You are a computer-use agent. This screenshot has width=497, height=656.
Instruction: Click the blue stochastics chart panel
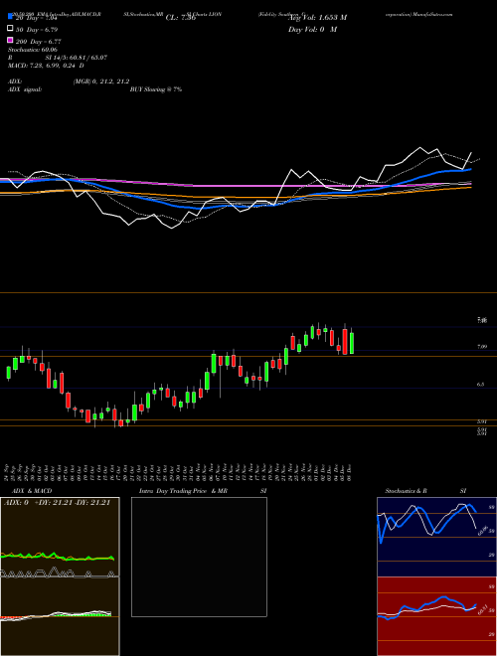[x=436, y=537]
